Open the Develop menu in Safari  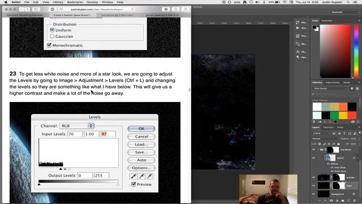click(x=92, y=2)
